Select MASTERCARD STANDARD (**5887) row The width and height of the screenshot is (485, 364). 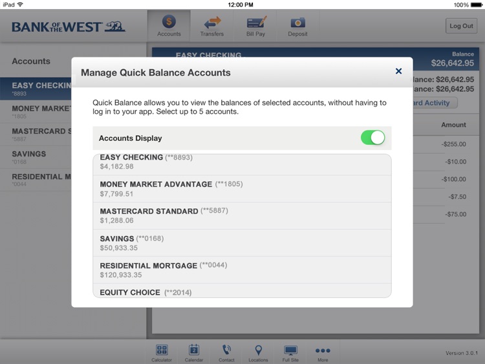click(x=242, y=216)
